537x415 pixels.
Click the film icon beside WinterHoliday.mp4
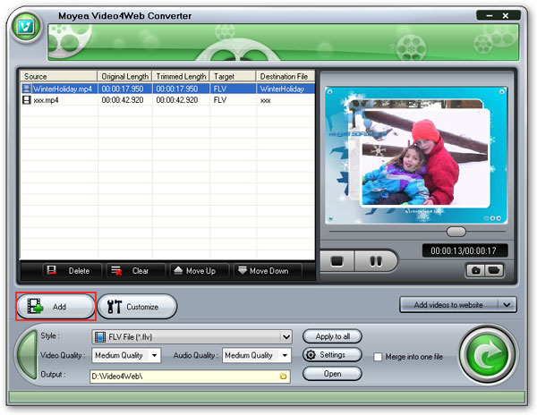pyautogui.click(x=26, y=89)
